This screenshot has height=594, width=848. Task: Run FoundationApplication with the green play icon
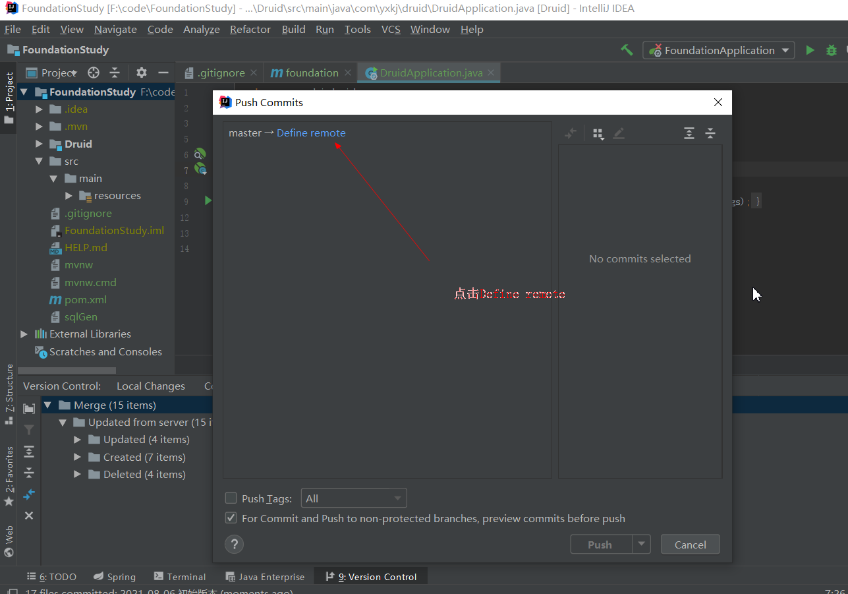click(810, 50)
